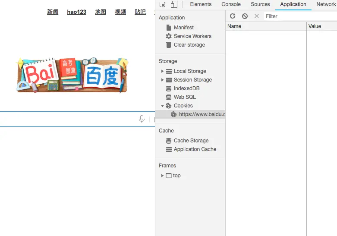Click the Baidu voice search microphone
Image resolution: width=337 pixels, height=236 pixels.
(x=142, y=119)
